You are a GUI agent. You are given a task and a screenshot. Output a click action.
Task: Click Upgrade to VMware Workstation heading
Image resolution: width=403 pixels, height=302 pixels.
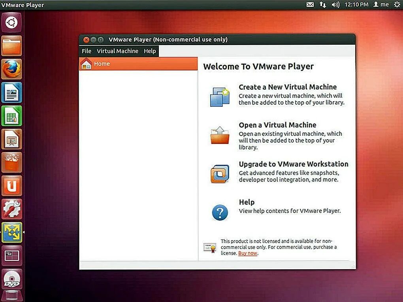[294, 164]
